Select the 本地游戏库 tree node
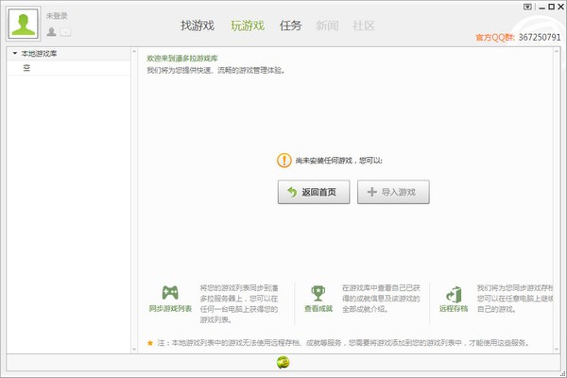Image resolution: width=567 pixels, height=378 pixels. 39,54
